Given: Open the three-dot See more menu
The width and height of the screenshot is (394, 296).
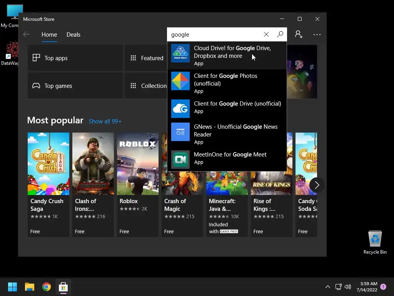Looking at the screenshot, I should pyautogui.click(x=317, y=34).
